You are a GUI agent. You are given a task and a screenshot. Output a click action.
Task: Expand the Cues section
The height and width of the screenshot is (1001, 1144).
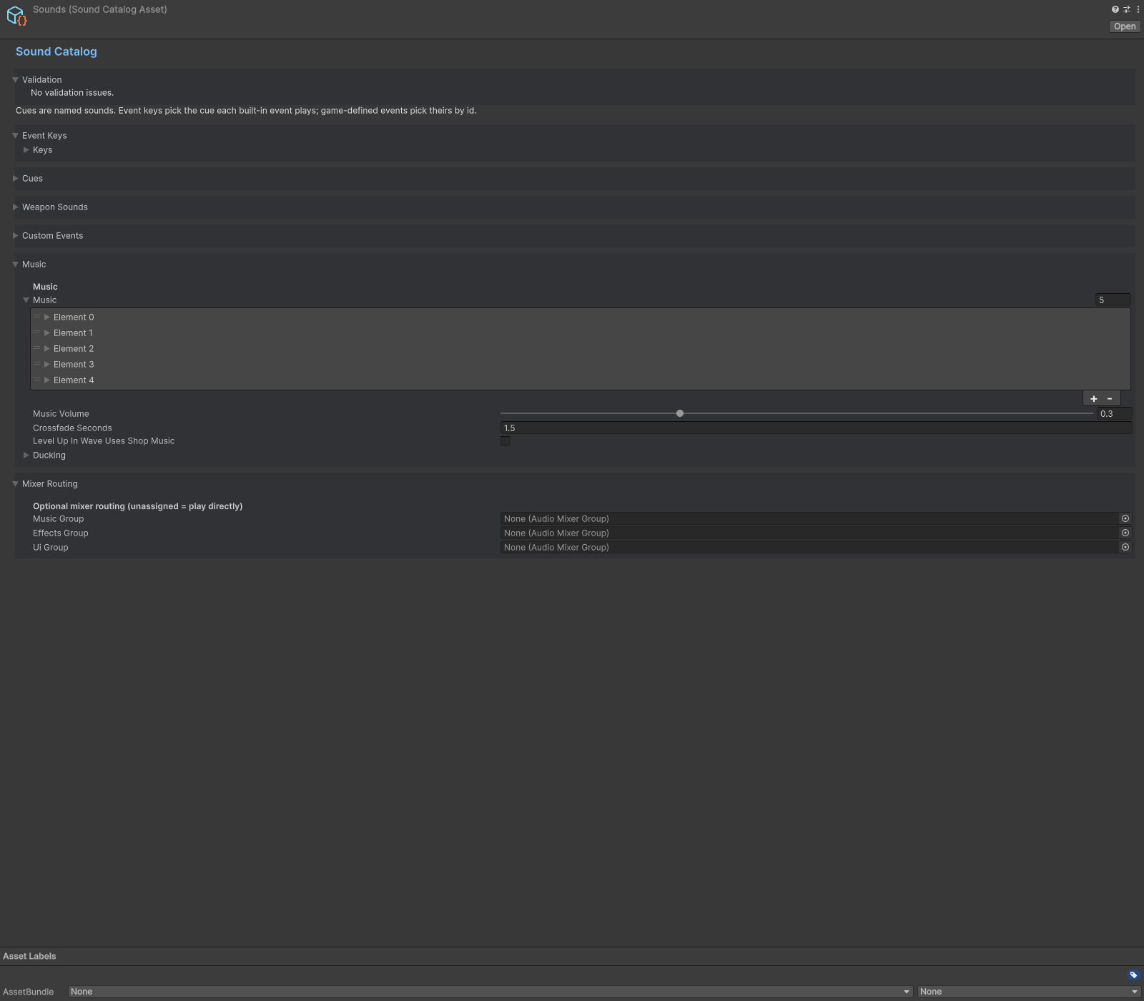coord(15,178)
